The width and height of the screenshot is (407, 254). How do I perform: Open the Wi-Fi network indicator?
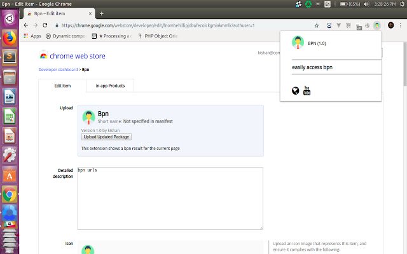(318, 4)
